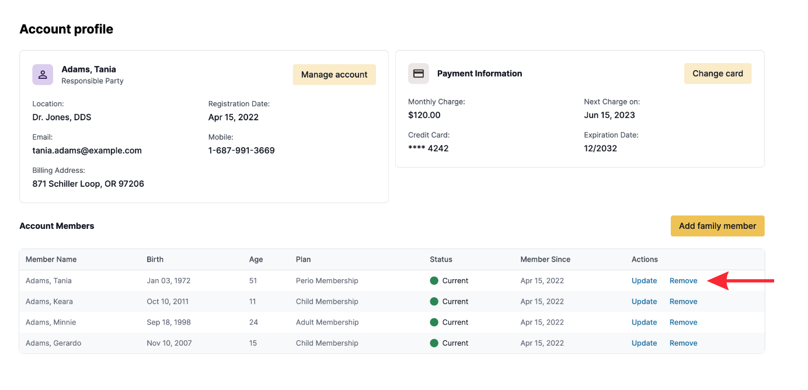This screenshot has height=390, width=808.
Task: Click the Member Name column header
Action: tap(51, 259)
